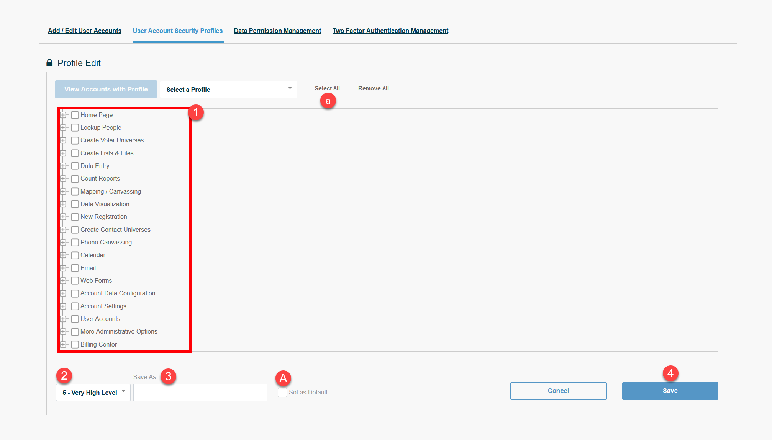The width and height of the screenshot is (772, 440).
Task: Enable the Set as Default checkbox
Action: click(282, 392)
